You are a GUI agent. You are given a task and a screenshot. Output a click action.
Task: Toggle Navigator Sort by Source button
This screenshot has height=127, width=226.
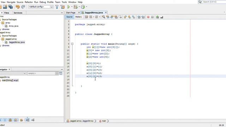click(x=33, y=120)
